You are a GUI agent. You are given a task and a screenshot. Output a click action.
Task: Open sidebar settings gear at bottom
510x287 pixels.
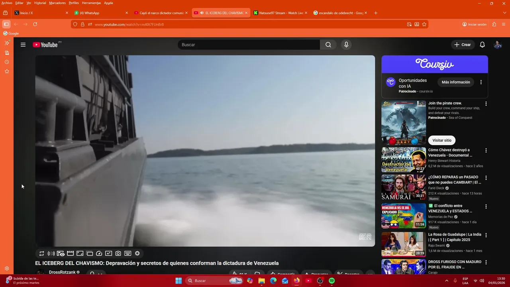point(7,269)
